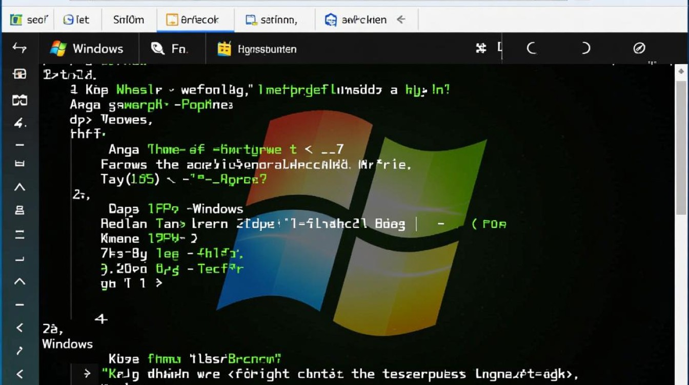Click the left chevron above the bottom one
689x385 pixels.
pyautogui.click(x=19, y=327)
